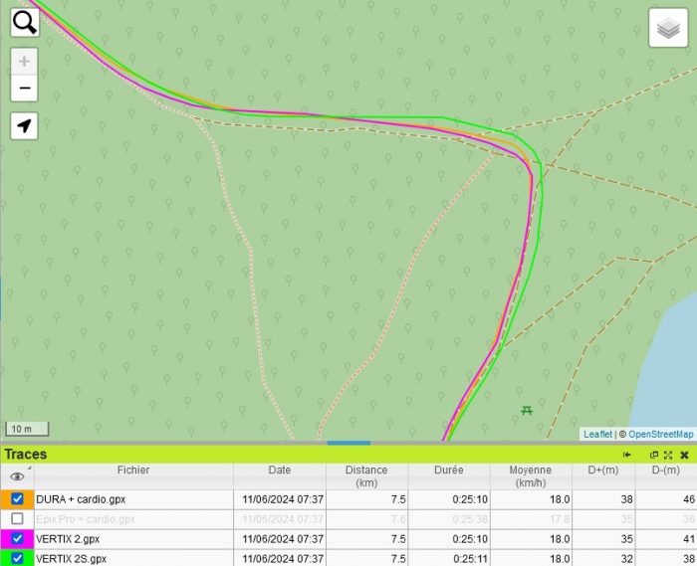Enable the Epix Pro + cardio.gpx trace
The width and height of the screenshot is (697, 566).
click(x=17, y=518)
